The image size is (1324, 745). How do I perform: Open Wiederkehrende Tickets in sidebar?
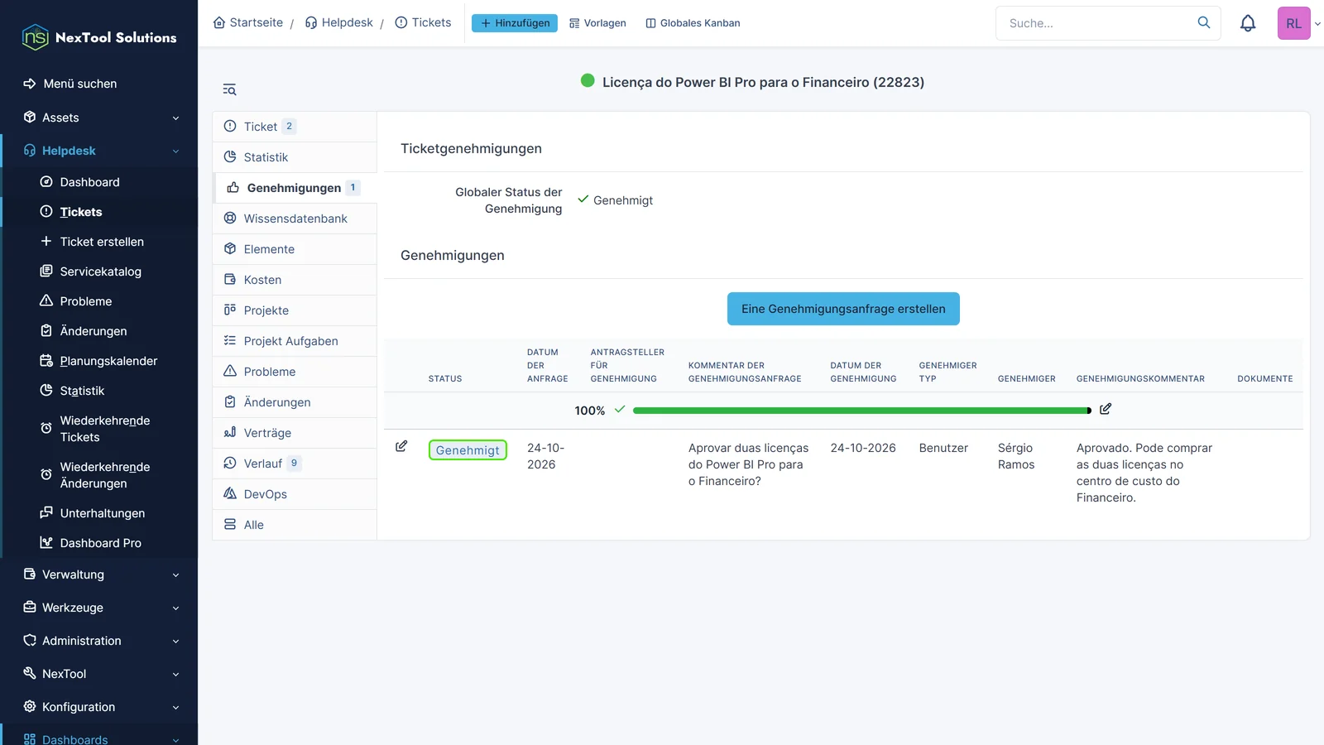coord(99,429)
